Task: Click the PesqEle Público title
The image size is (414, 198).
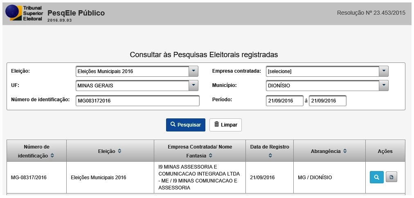Action: (x=76, y=13)
